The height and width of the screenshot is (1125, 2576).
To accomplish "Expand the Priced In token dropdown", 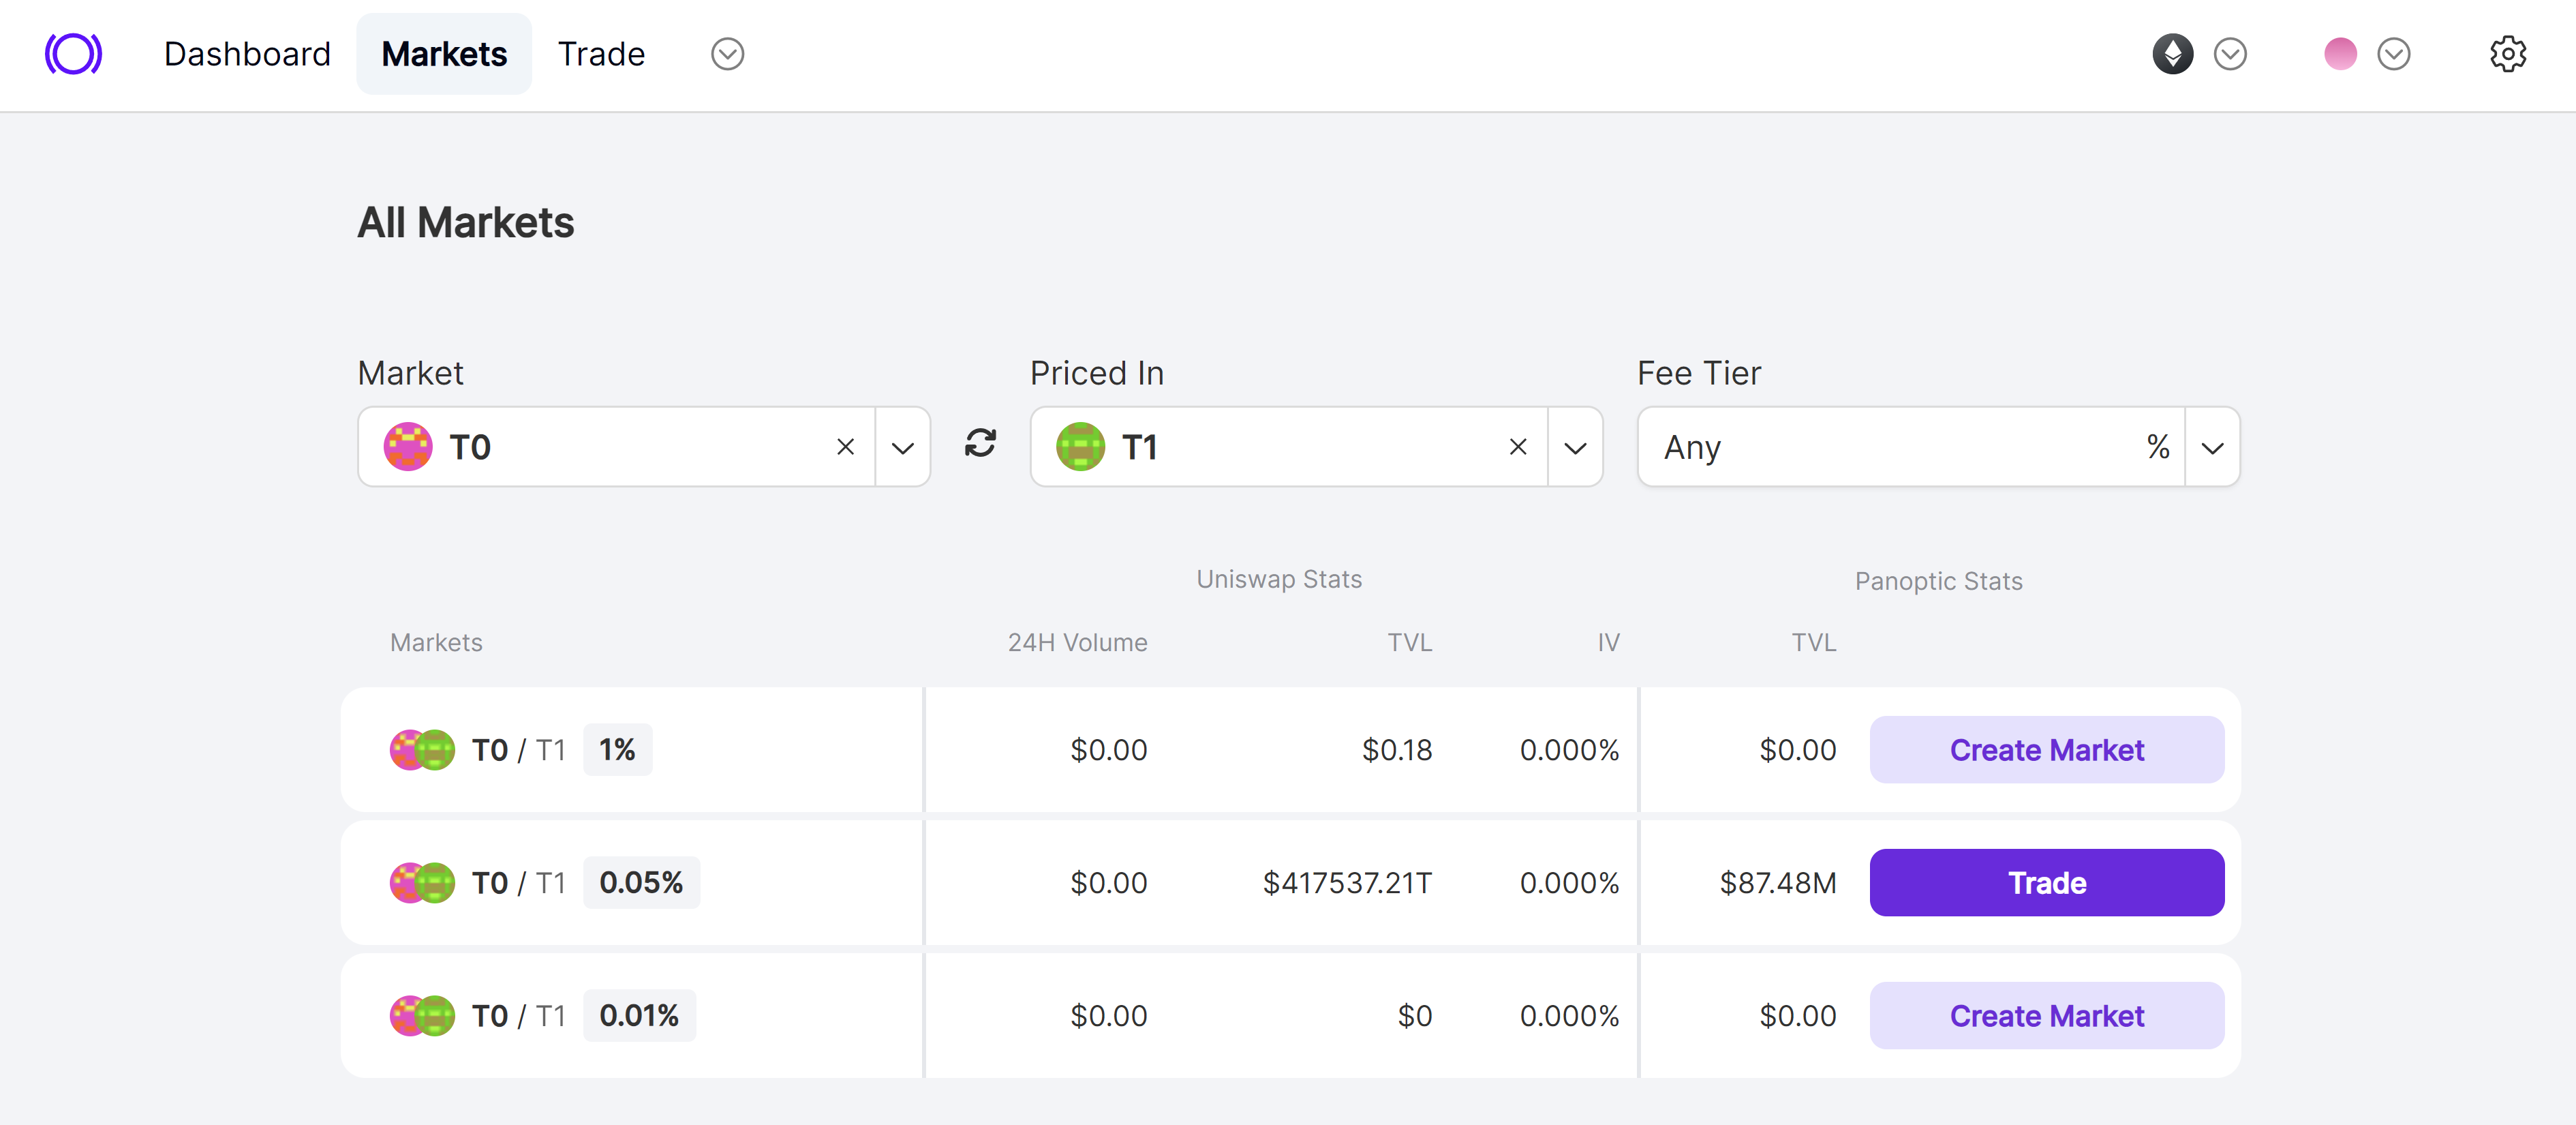I will 1575,447.
